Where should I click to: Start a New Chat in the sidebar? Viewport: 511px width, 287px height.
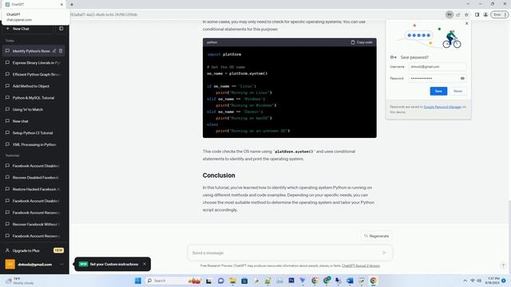(x=28, y=29)
